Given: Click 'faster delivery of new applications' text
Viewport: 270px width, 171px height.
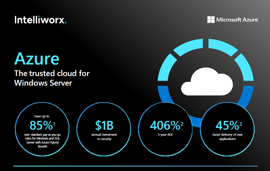Looking at the screenshot, I should click(x=227, y=137).
